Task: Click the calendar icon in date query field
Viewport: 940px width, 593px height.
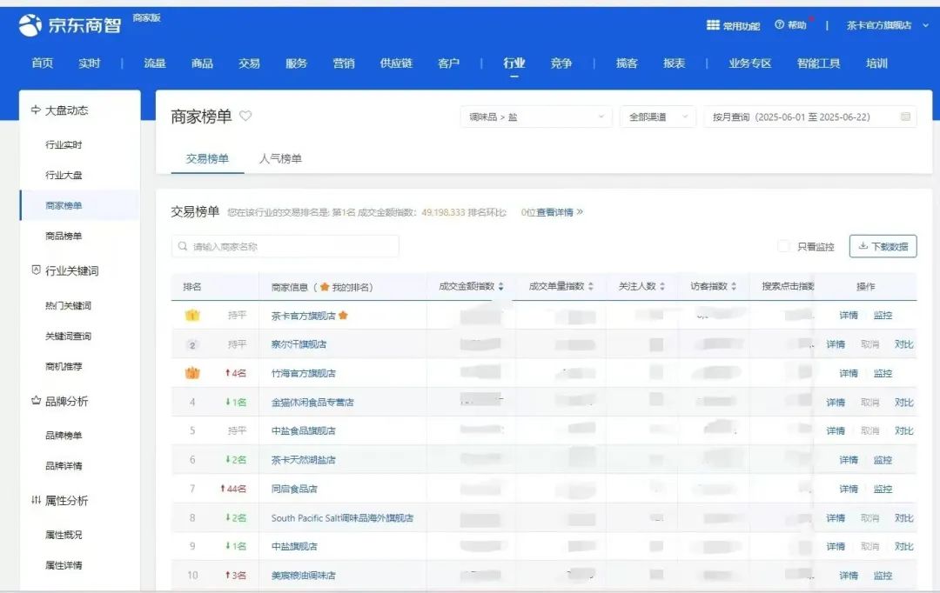Action: (x=905, y=117)
